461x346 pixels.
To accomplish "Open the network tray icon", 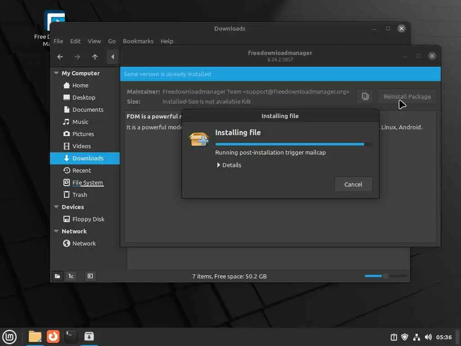I will (416, 337).
